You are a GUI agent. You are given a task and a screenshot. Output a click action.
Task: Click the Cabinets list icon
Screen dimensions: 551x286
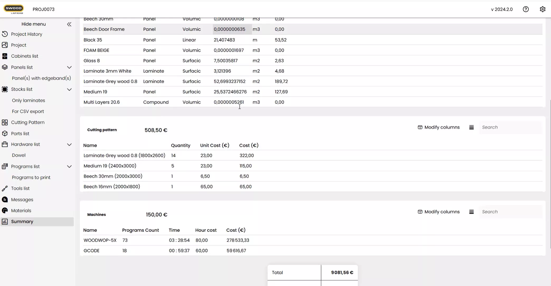pyautogui.click(x=5, y=56)
